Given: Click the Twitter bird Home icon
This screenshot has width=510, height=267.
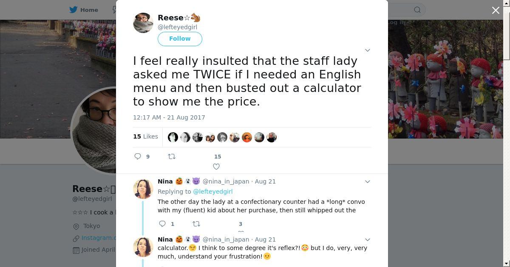Looking at the screenshot, I should tap(74, 10).
